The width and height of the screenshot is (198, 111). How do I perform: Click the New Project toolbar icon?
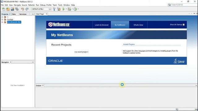8,9
